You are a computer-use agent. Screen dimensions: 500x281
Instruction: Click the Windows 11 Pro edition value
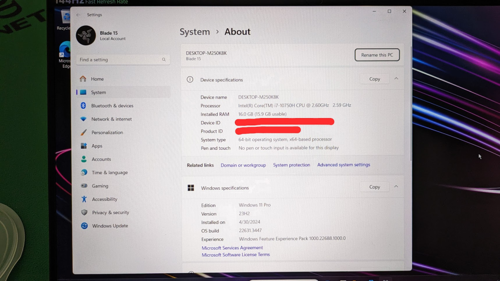[255, 205]
